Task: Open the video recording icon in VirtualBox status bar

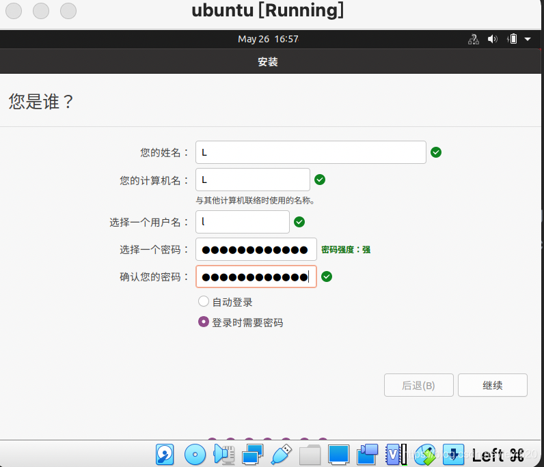Action: [368, 454]
